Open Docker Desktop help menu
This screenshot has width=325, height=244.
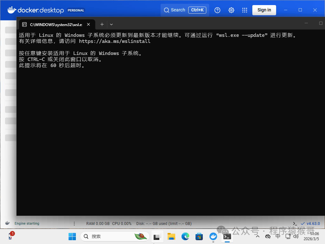(x=217, y=10)
